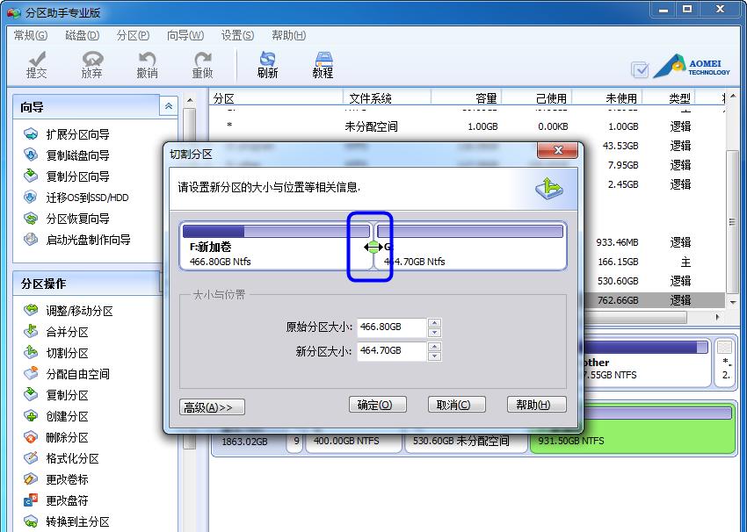
Task: Increase 原始分区大小 with the up spinner arrow
Action: click(x=434, y=323)
